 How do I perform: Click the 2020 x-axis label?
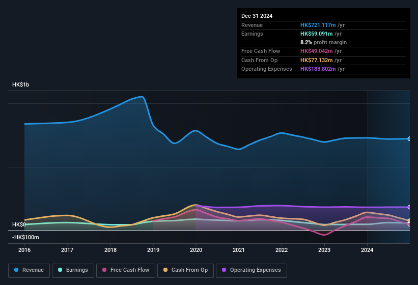point(196,250)
